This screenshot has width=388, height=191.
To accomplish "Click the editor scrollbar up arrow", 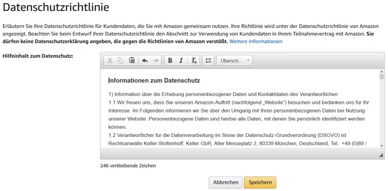I will pyautogui.click(x=382, y=72).
